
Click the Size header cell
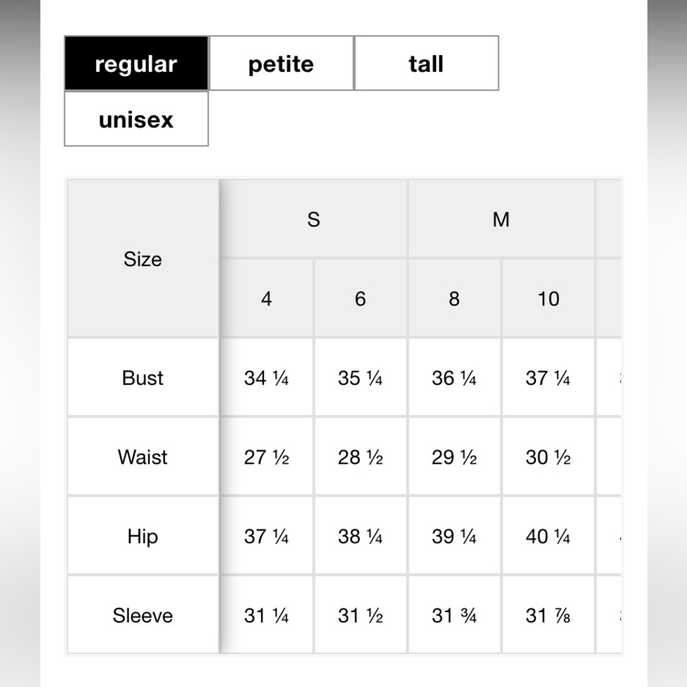click(x=143, y=259)
